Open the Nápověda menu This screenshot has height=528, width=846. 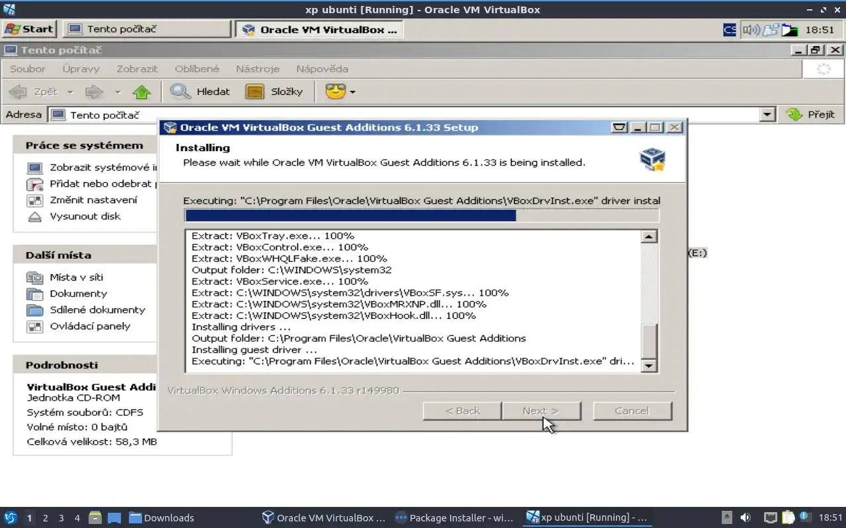coord(322,69)
